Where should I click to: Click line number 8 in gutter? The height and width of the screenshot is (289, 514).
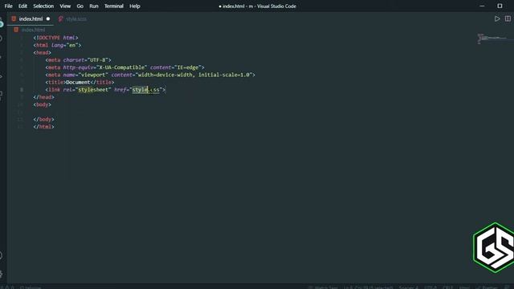pos(22,90)
